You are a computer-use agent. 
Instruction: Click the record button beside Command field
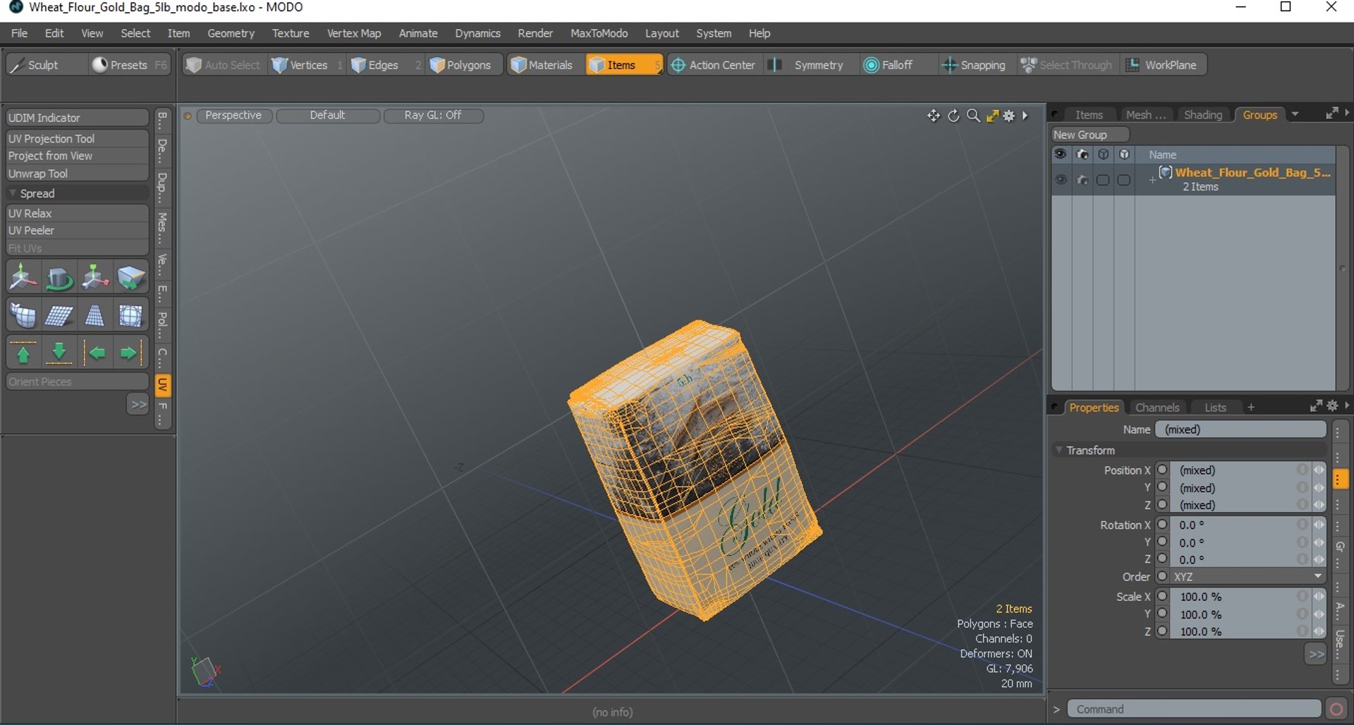coord(1336,709)
